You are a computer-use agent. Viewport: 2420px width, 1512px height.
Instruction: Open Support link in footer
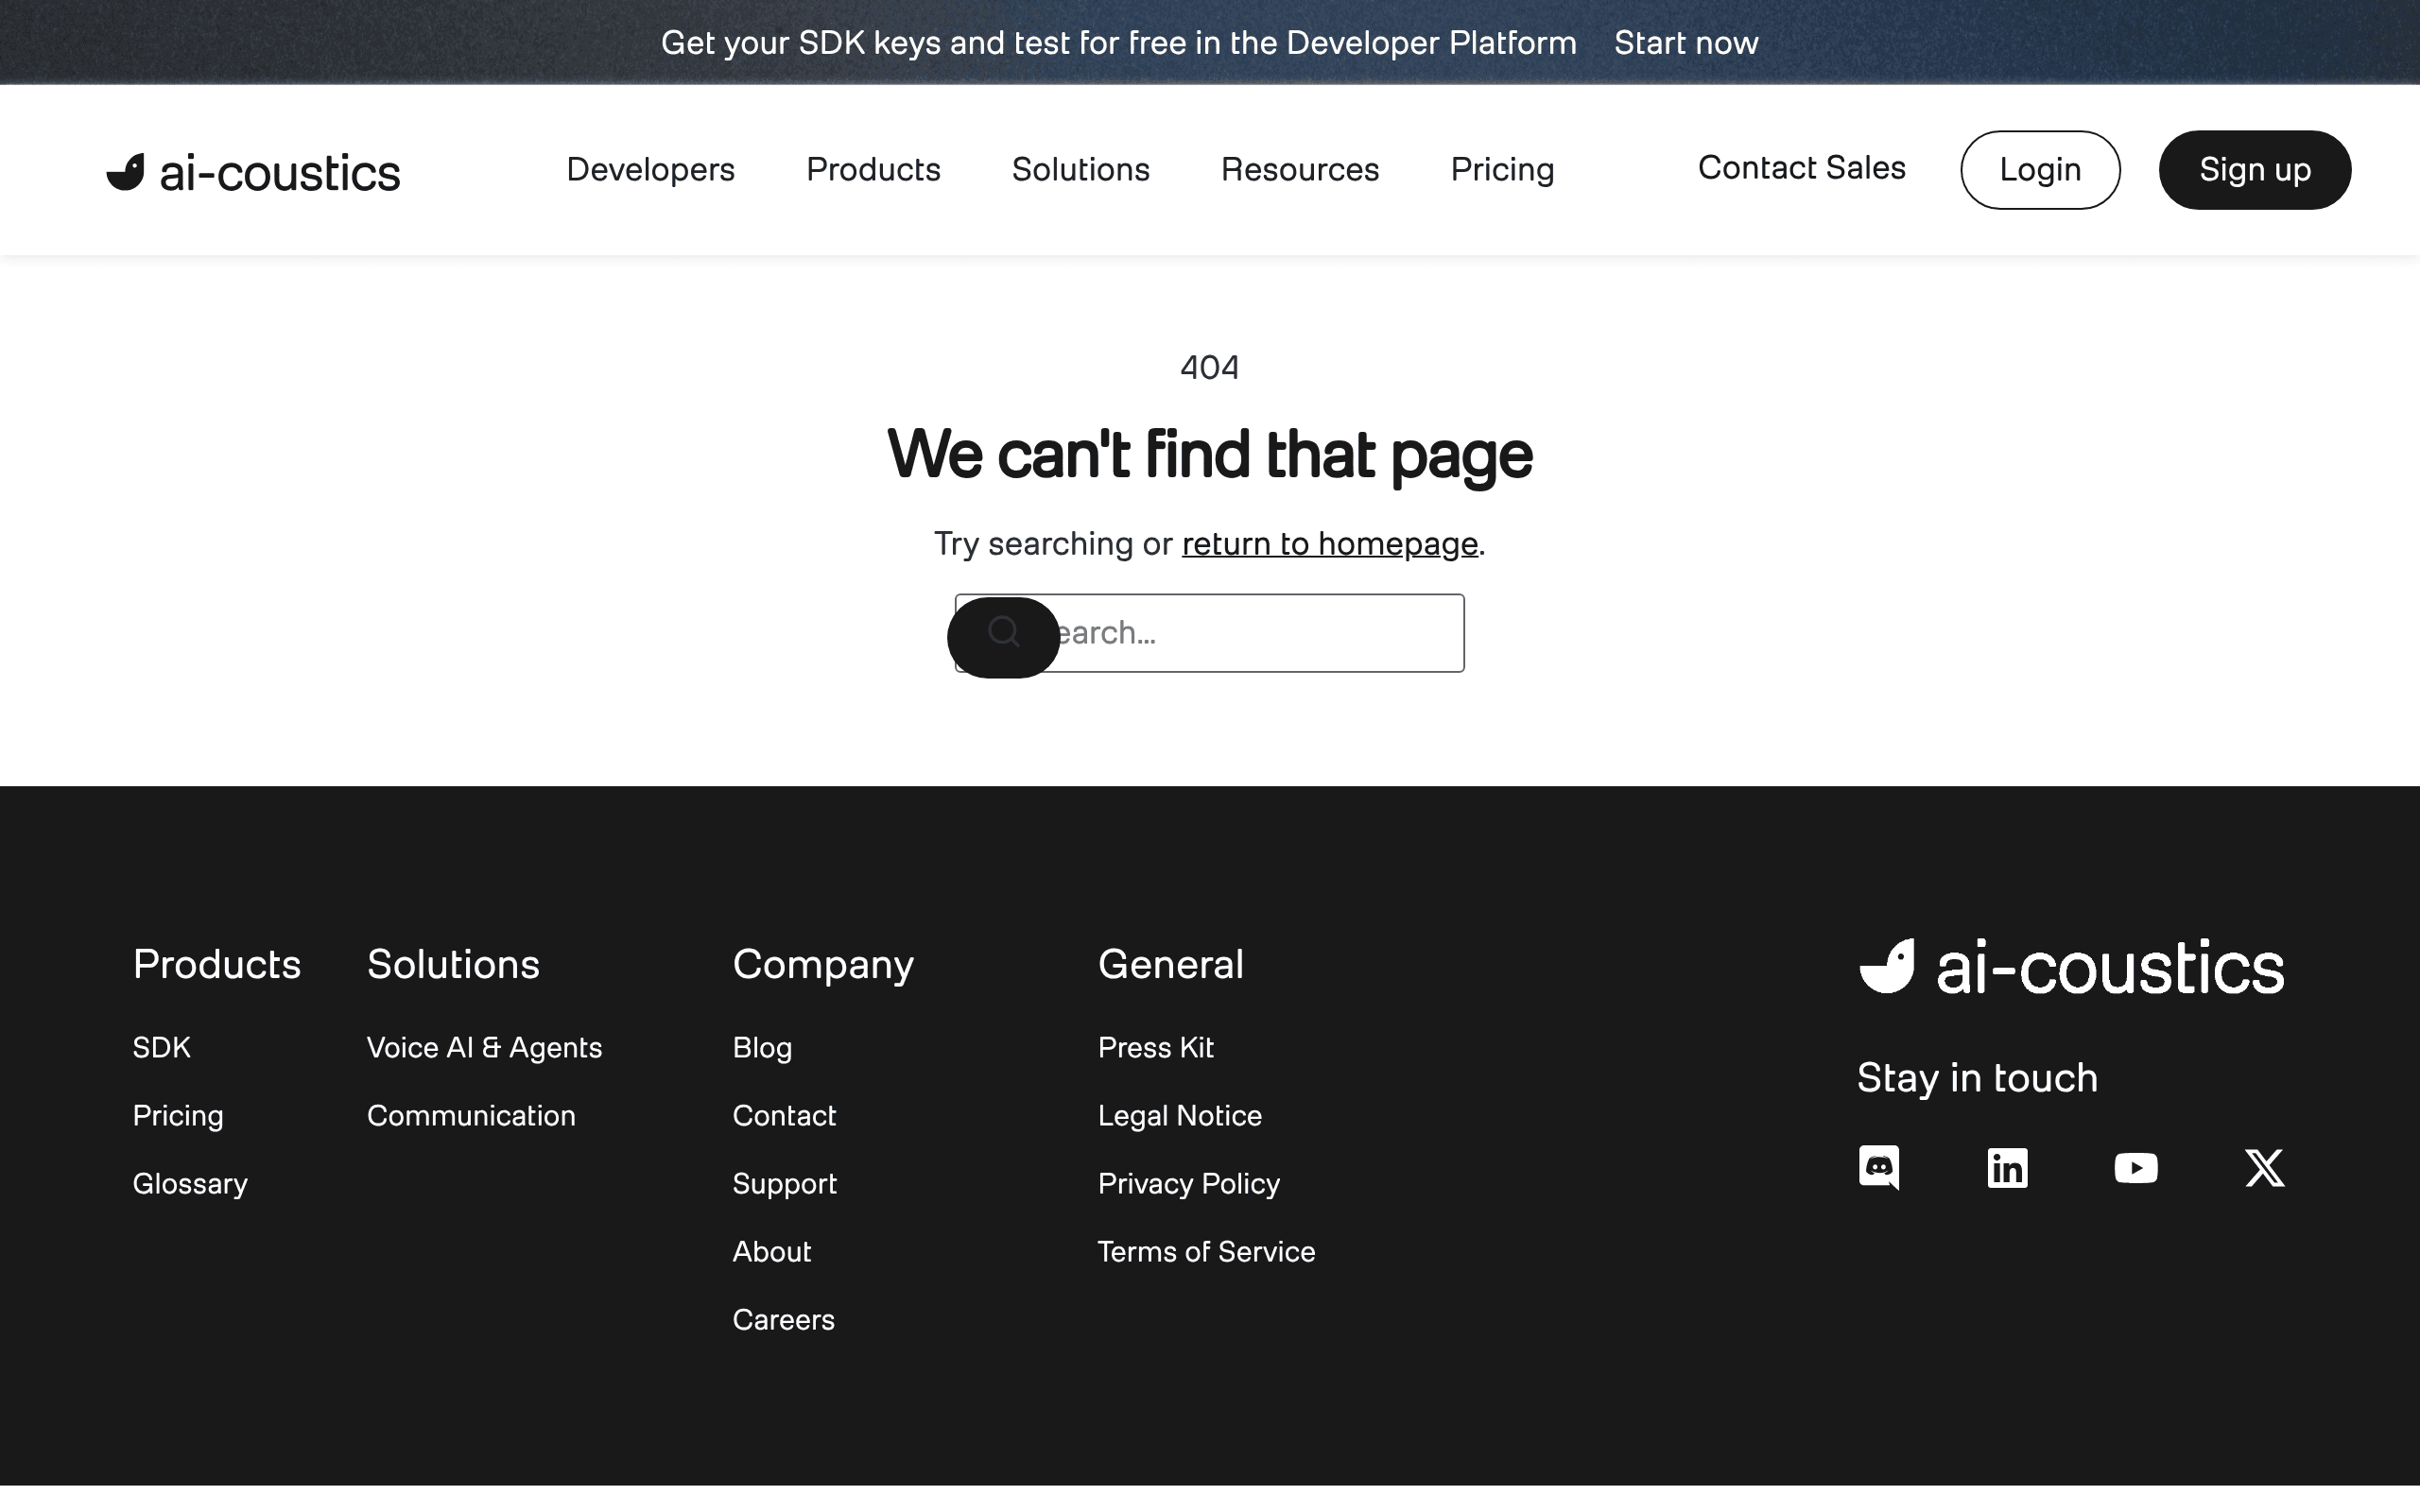784,1184
